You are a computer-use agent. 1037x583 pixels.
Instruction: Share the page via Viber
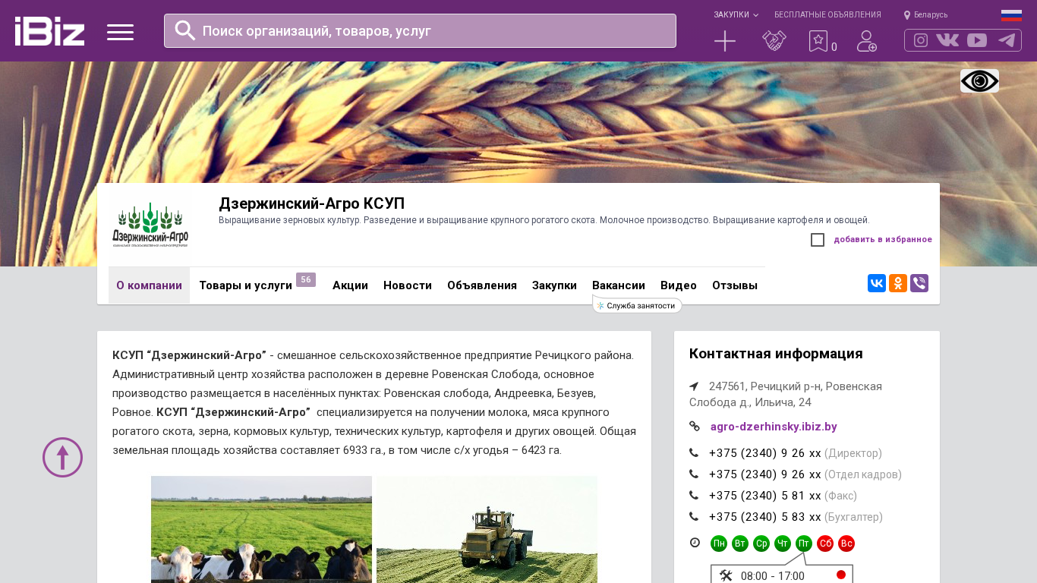tap(919, 283)
